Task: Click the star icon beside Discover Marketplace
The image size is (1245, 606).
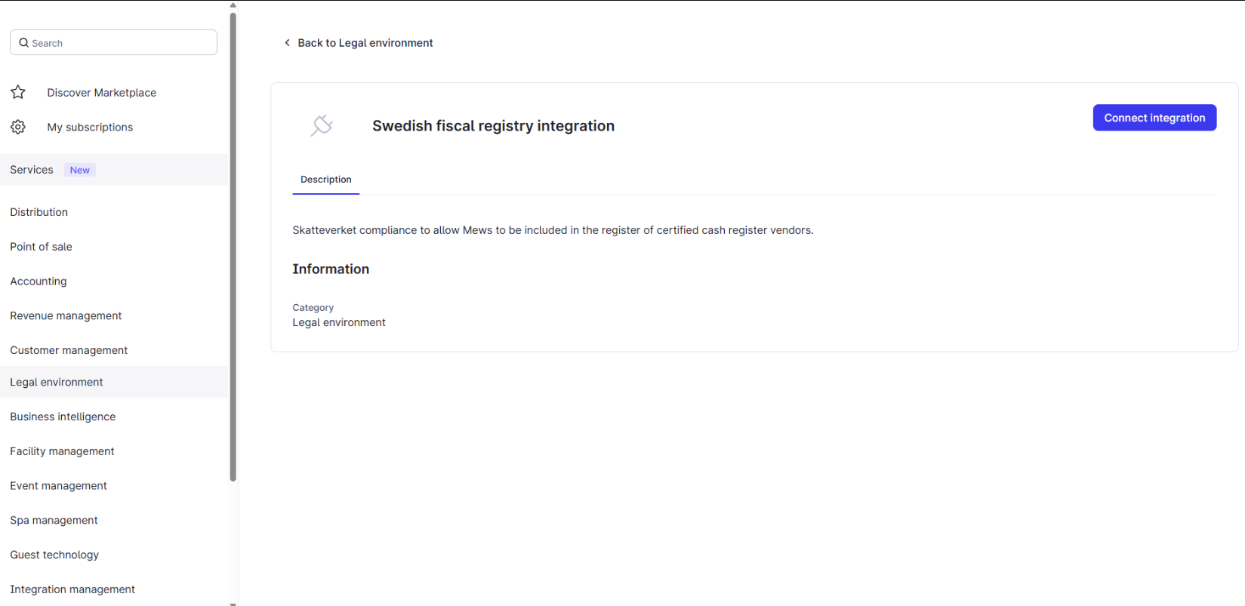Action: [x=18, y=92]
